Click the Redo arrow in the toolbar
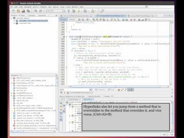 (41, 11)
